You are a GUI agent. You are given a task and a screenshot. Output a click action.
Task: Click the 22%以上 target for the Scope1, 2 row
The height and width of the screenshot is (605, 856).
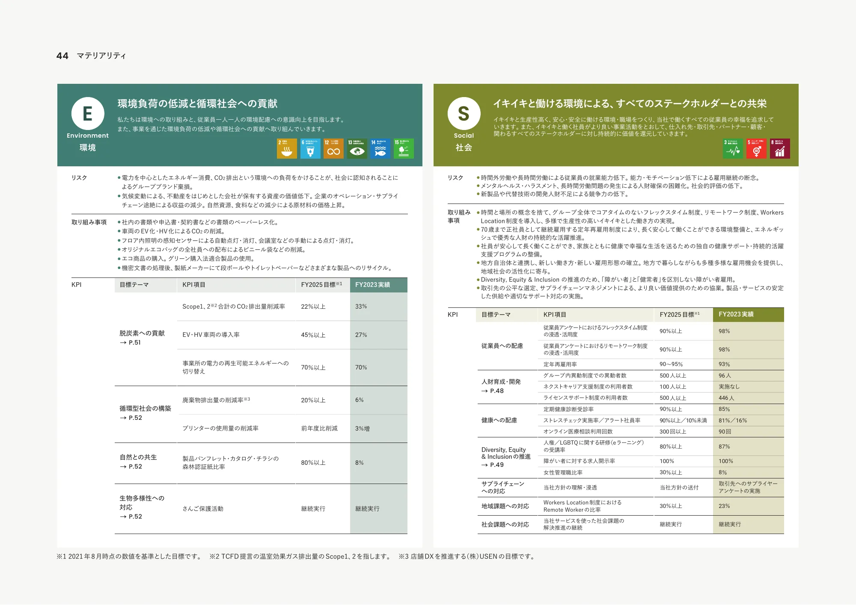coord(313,307)
